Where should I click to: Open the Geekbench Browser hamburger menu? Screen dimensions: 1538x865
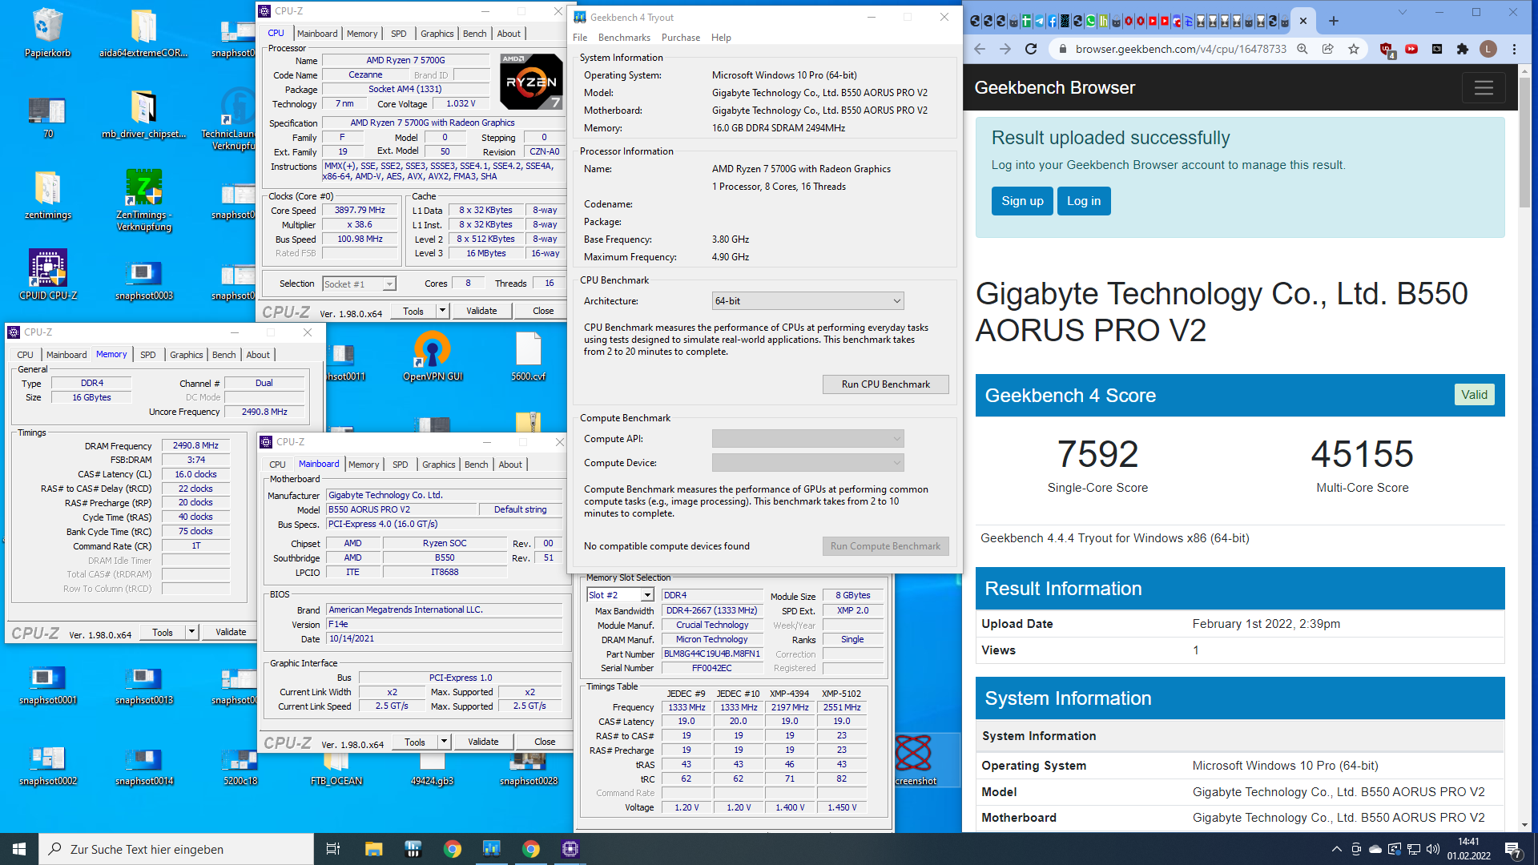(1484, 88)
